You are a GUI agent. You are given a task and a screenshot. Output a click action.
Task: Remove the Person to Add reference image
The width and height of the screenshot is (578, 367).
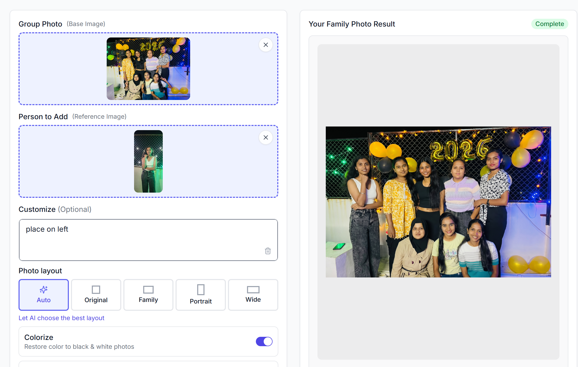click(x=266, y=137)
